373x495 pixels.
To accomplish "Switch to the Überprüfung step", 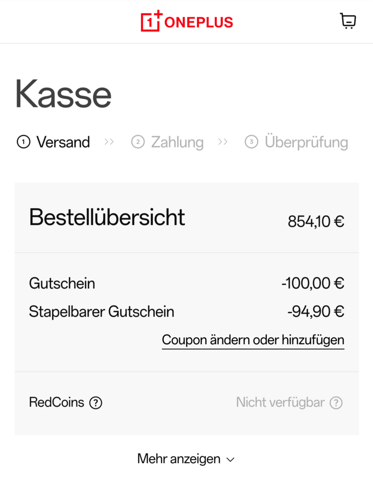I will coord(297,142).
